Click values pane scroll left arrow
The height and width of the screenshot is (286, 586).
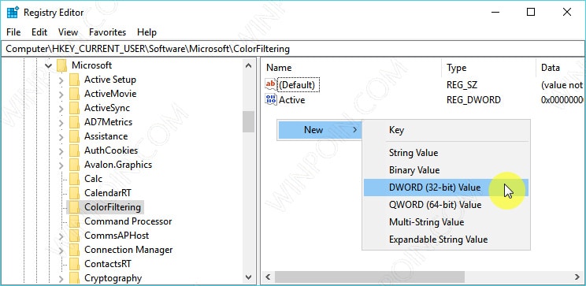[x=268, y=277]
